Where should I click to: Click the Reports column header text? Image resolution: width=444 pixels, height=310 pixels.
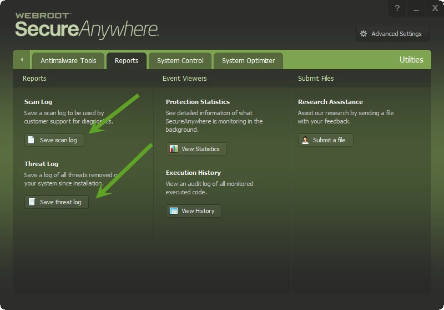coord(34,79)
